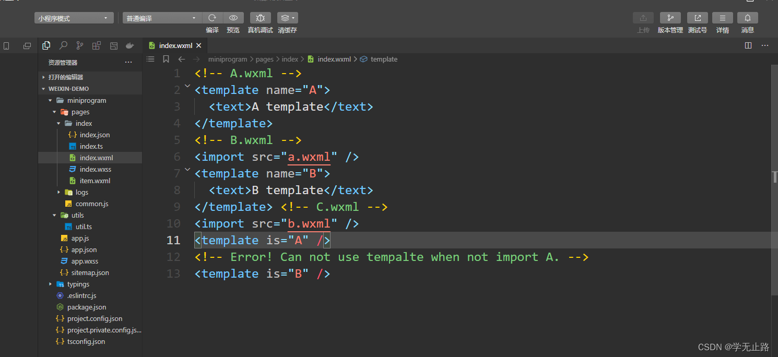Click pages in the breadcrumb
Image resolution: width=778 pixels, height=357 pixels.
tap(265, 59)
